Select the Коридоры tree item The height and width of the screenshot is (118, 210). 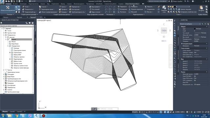10,83
